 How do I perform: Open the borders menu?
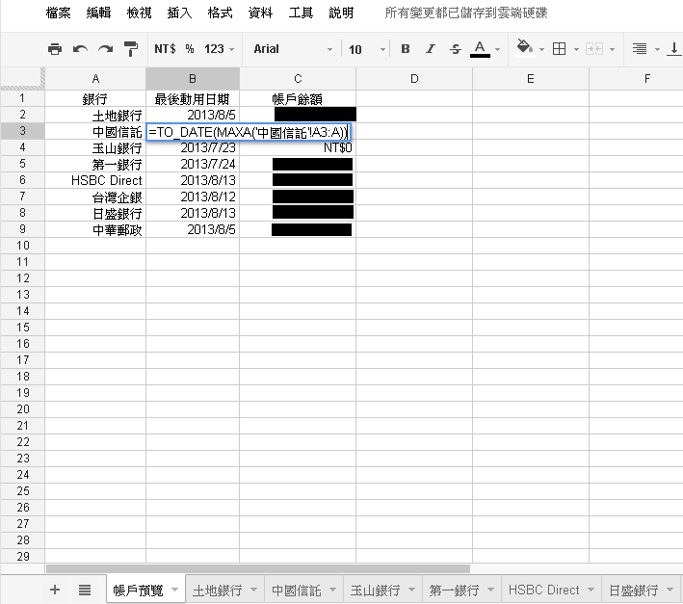[x=560, y=49]
